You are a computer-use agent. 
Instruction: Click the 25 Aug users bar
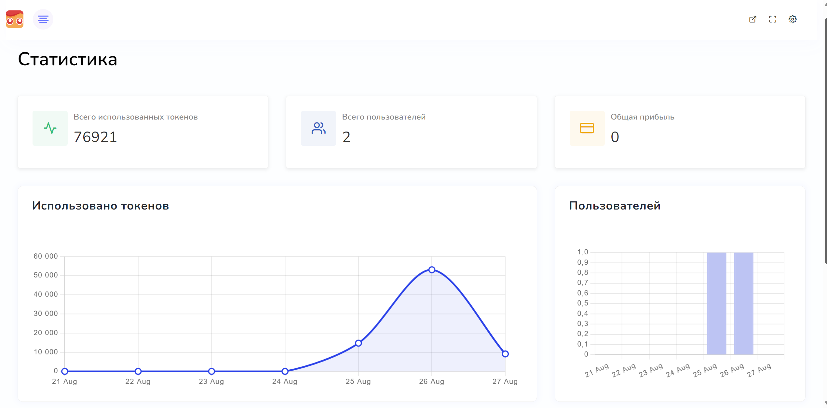pyautogui.click(x=716, y=303)
